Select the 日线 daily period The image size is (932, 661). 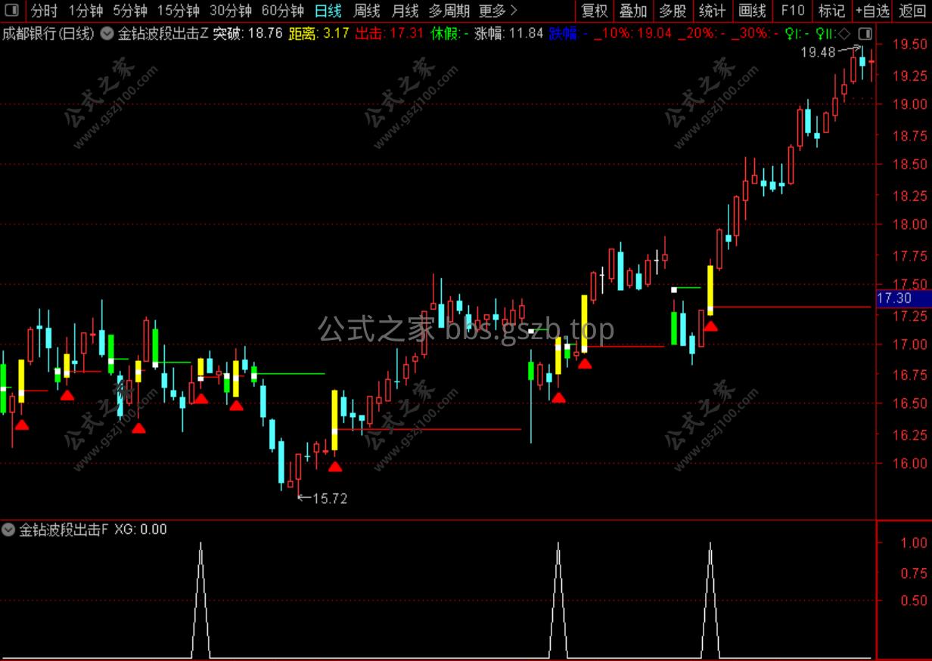328,11
